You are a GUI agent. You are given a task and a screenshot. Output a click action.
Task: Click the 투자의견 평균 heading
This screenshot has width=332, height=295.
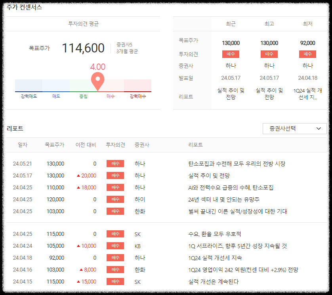(84, 23)
